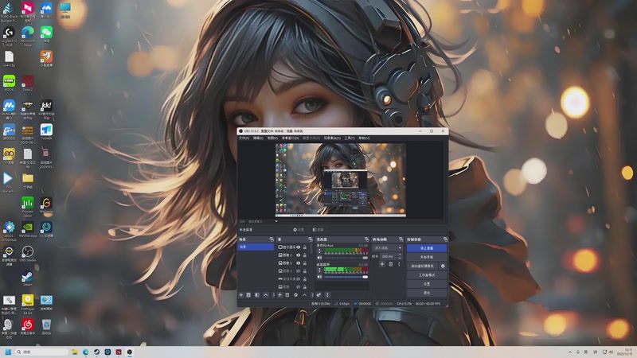The height and width of the screenshot is (358, 637).
Task: Pop out the Audio Mixer dock panel
Action: pos(366,239)
